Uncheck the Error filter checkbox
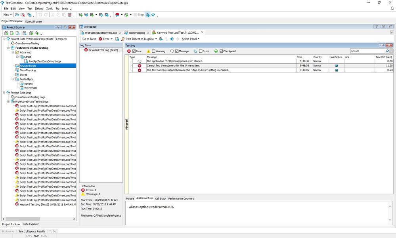The width and height of the screenshot is (396, 238). (134, 51)
